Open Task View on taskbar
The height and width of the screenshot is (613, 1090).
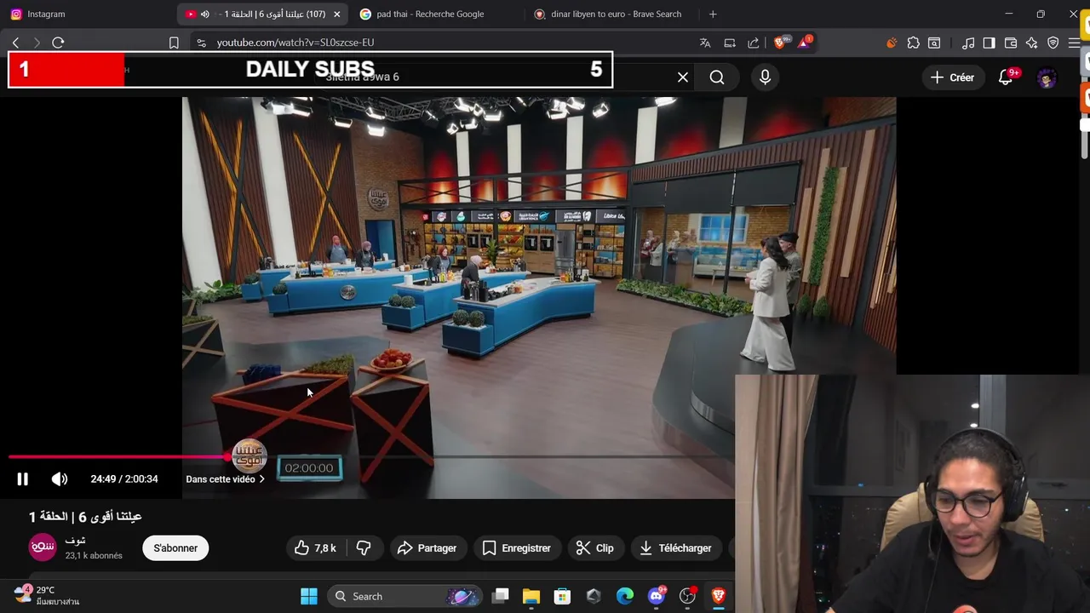[x=501, y=596]
